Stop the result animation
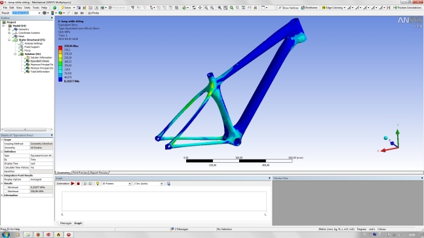The height and width of the screenshot is (238, 424). (78, 184)
